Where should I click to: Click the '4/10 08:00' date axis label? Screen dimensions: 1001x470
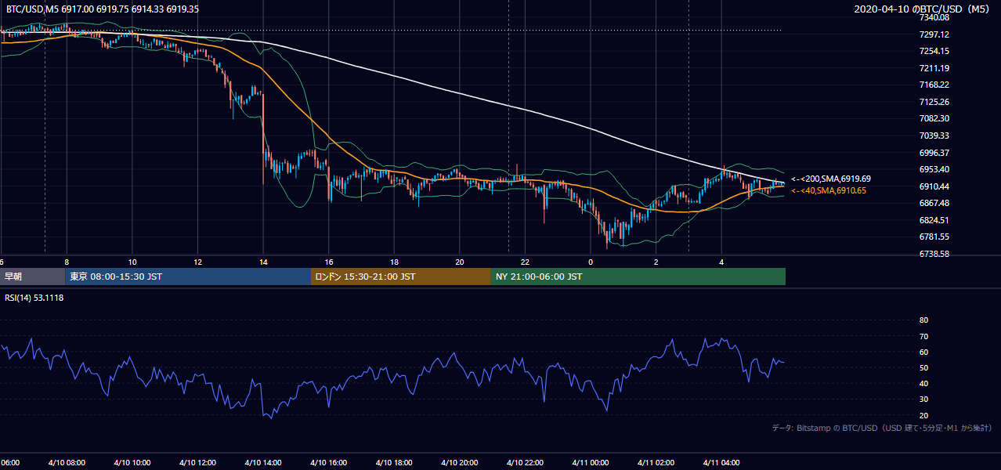(x=65, y=463)
